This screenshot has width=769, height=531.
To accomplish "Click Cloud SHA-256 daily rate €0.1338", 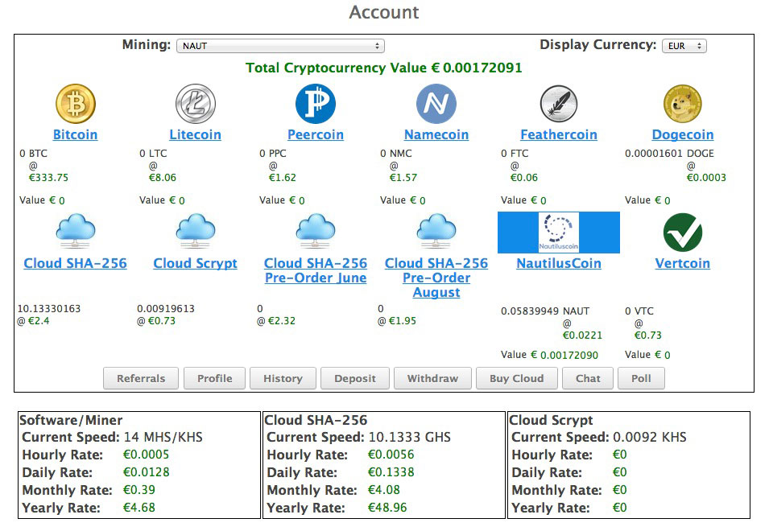I will pyautogui.click(x=391, y=472).
